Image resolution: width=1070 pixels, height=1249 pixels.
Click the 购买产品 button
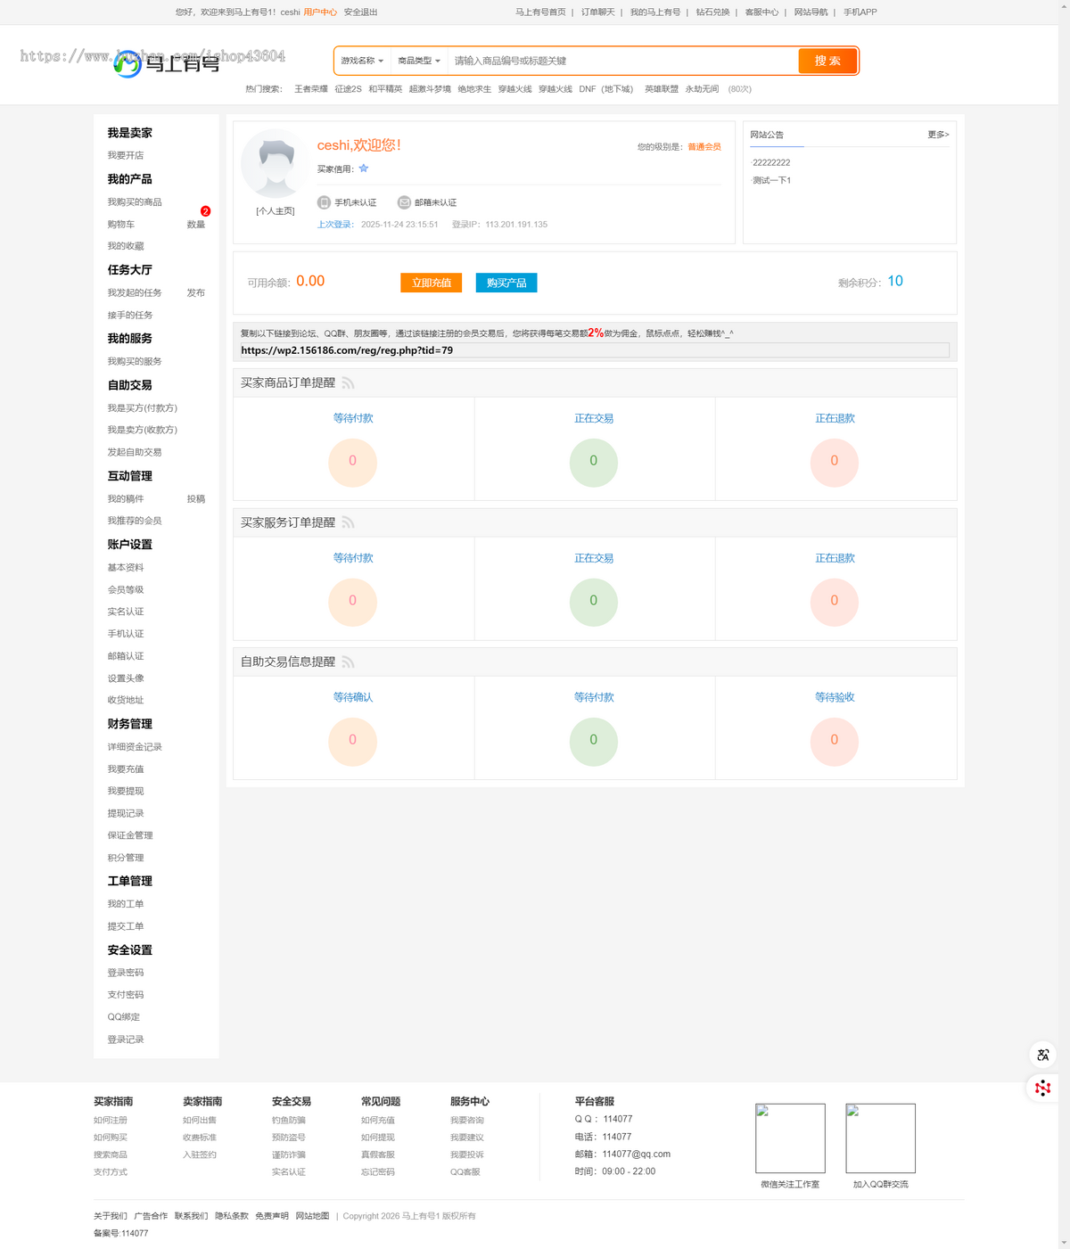pos(506,283)
